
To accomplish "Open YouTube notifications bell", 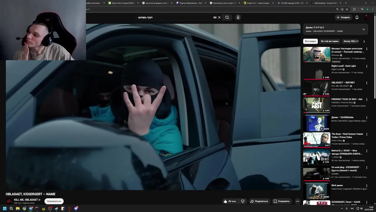I will click(357, 17).
